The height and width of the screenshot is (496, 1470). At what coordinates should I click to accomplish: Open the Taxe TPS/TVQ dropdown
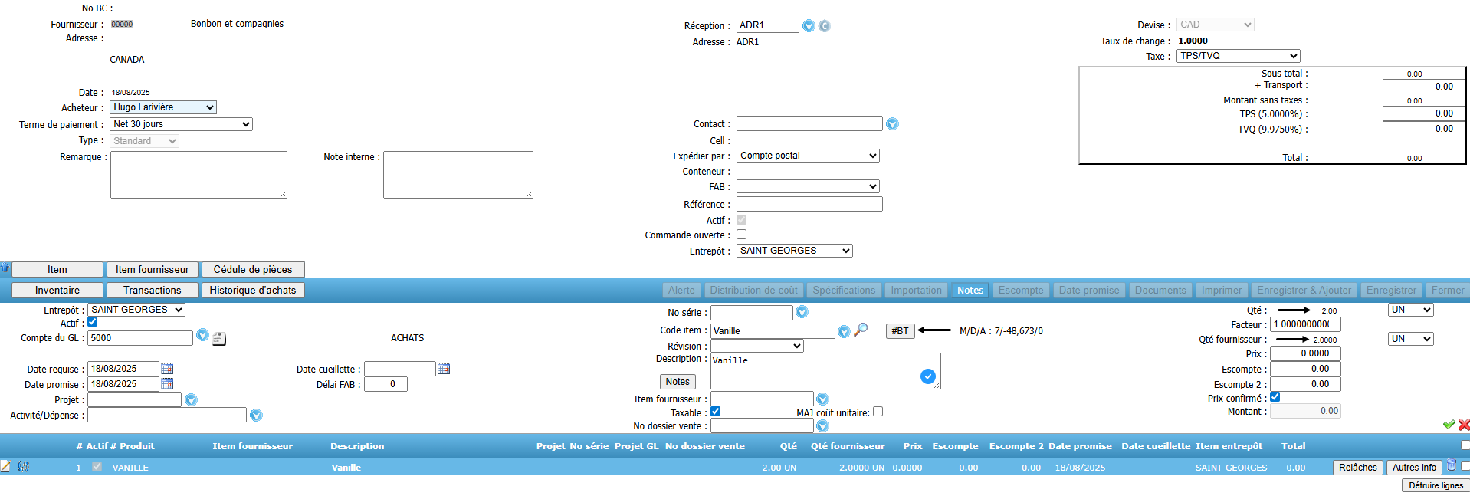coord(1238,56)
